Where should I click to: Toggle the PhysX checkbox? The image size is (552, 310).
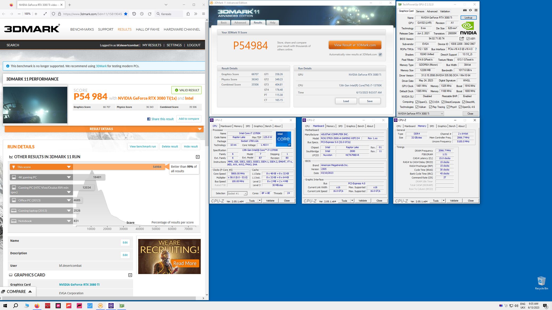[x=448, y=107]
